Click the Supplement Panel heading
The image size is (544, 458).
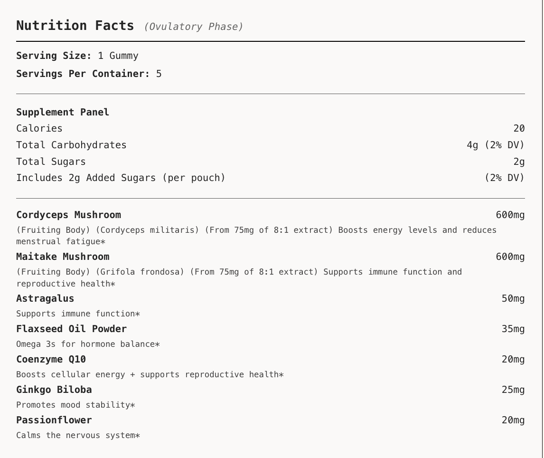coord(63,112)
